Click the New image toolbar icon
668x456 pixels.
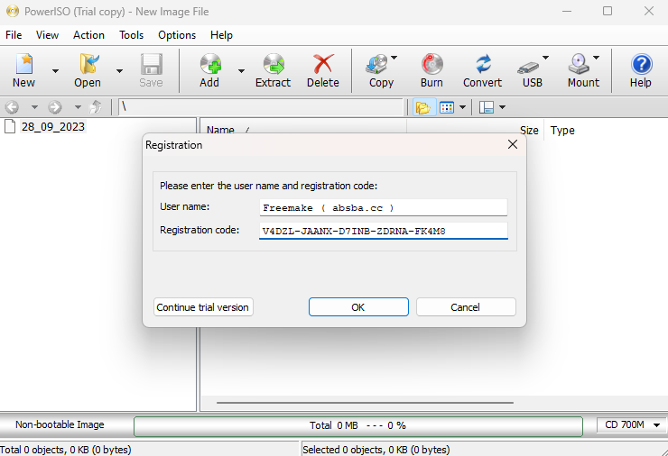click(24, 64)
